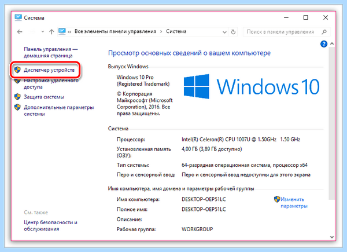Click the '64-разрядная операционная система' text

click(226, 165)
